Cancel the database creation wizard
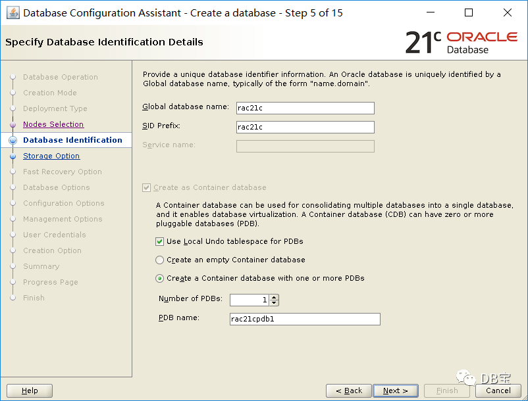This screenshot has height=401, width=528. click(x=498, y=390)
